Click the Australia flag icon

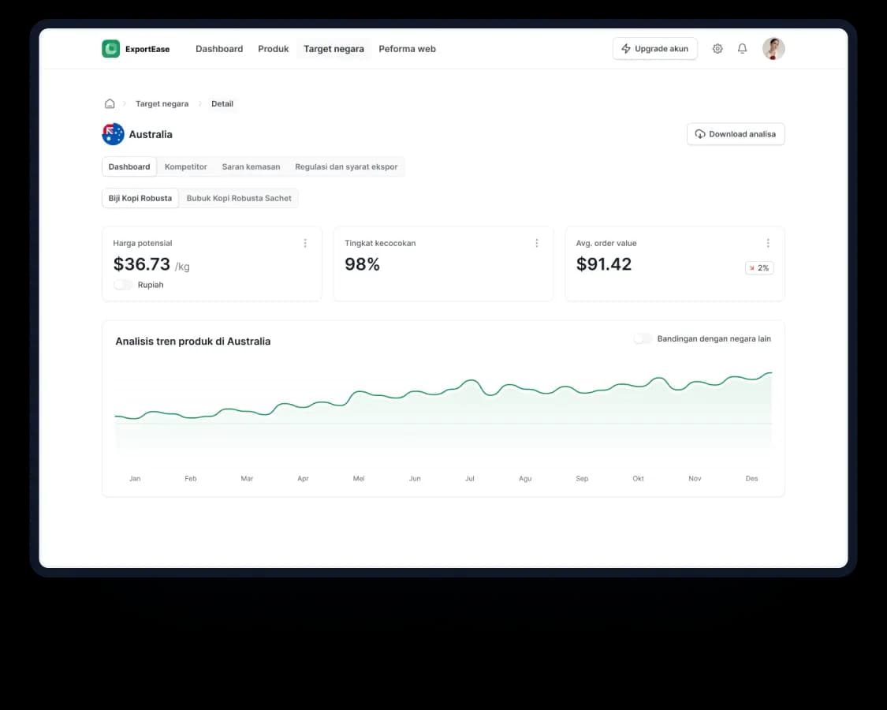click(113, 134)
